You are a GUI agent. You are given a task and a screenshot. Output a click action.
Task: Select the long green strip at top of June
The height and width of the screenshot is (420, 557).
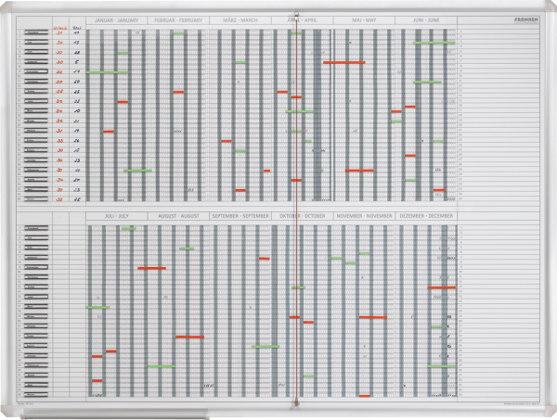coord(434,43)
